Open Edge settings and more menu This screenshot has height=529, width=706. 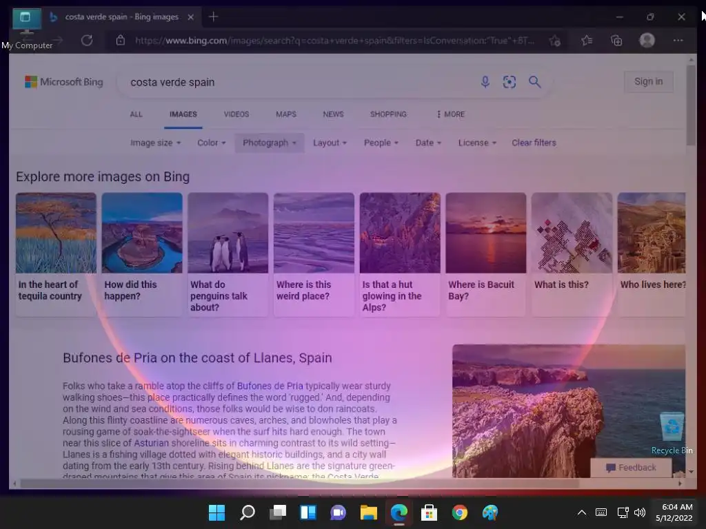click(x=678, y=41)
